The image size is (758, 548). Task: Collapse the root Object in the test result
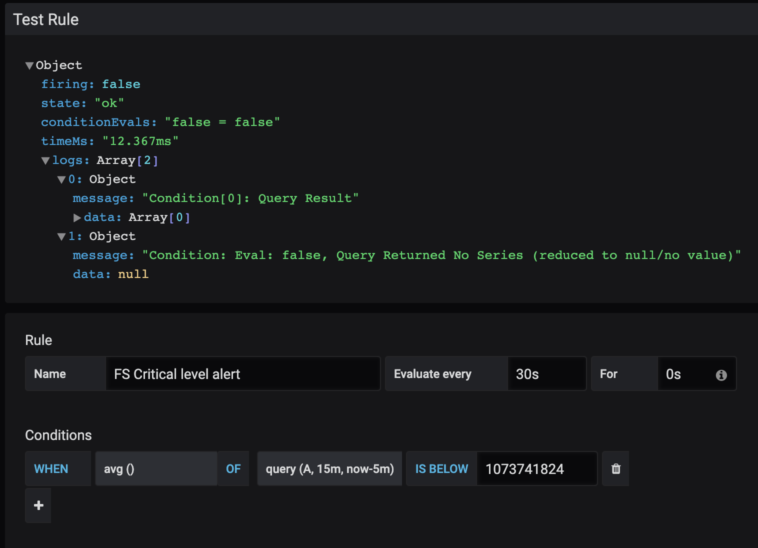[29, 65]
